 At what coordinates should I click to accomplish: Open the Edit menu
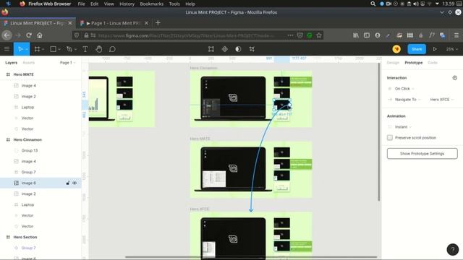point(95,4)
